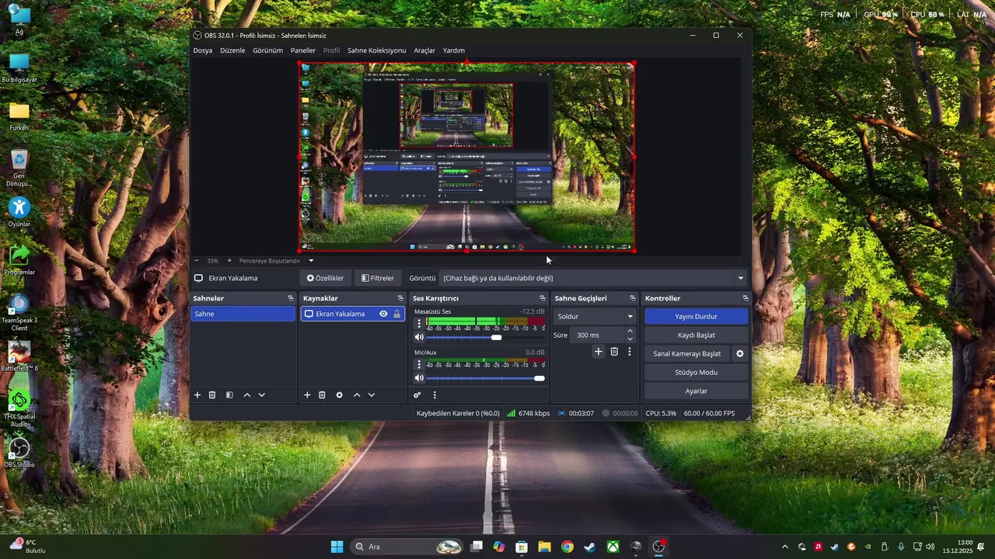Select Sahne in scenes list
Image resolution: width=995 pixels, height=559 pixels.
point(243,314)
